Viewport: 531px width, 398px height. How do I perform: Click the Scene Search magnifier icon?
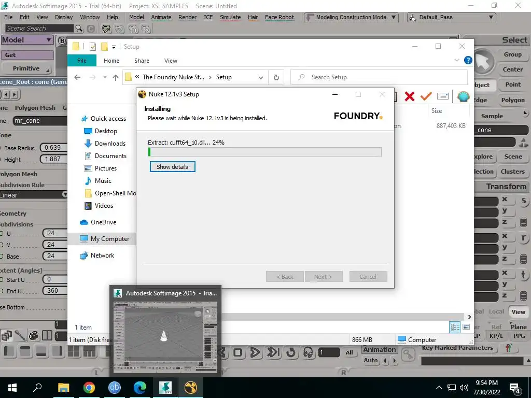79,29
